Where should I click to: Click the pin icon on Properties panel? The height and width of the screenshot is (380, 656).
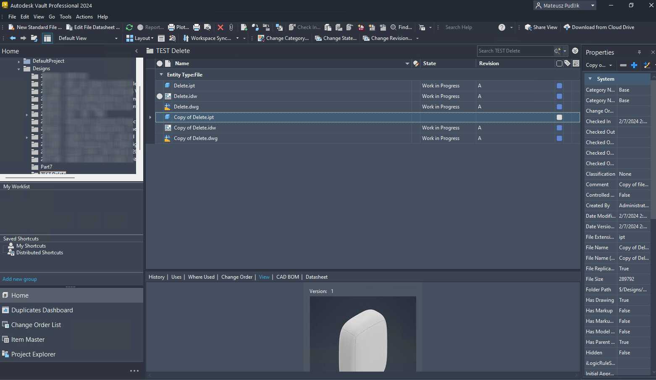tap(639, 52)
